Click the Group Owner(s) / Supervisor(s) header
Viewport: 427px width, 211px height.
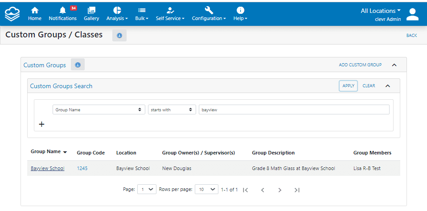[198, 153]
